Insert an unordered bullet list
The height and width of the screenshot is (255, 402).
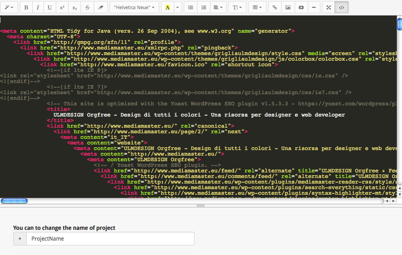tap(191, 7)
